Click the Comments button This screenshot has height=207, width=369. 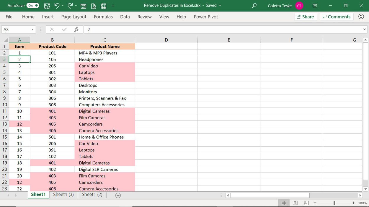(337, 17)
